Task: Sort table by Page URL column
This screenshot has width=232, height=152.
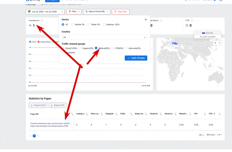Action: (72, 114)
